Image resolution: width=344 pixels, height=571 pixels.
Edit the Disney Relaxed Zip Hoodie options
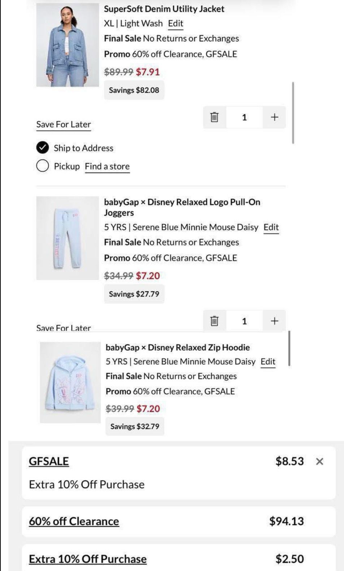tap(268, 362)
